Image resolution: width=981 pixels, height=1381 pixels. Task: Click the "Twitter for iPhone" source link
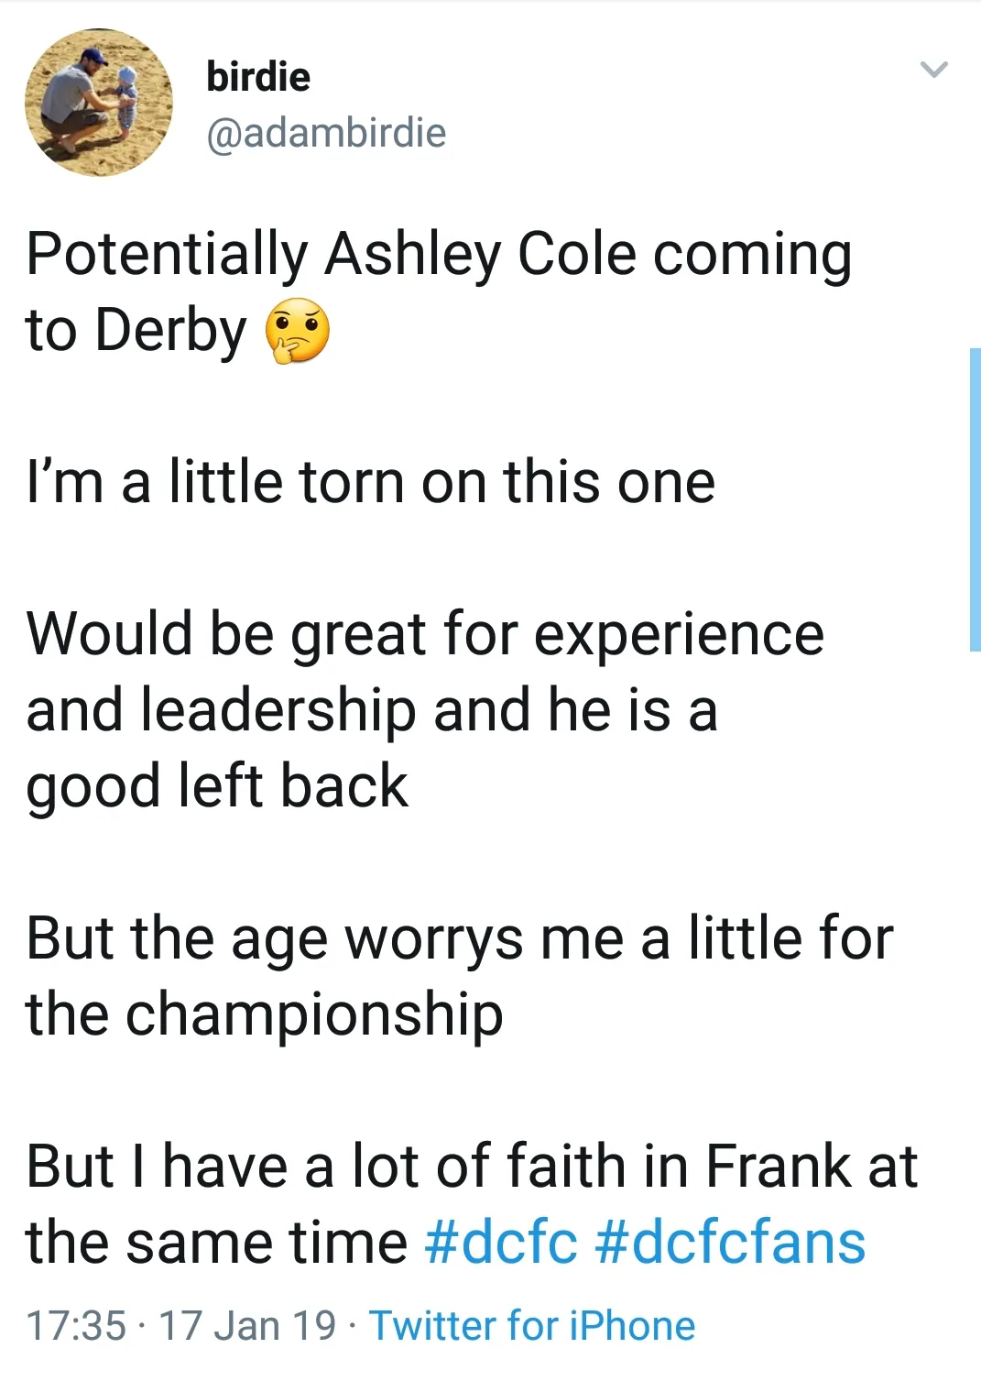click(x=532, y=1326)
